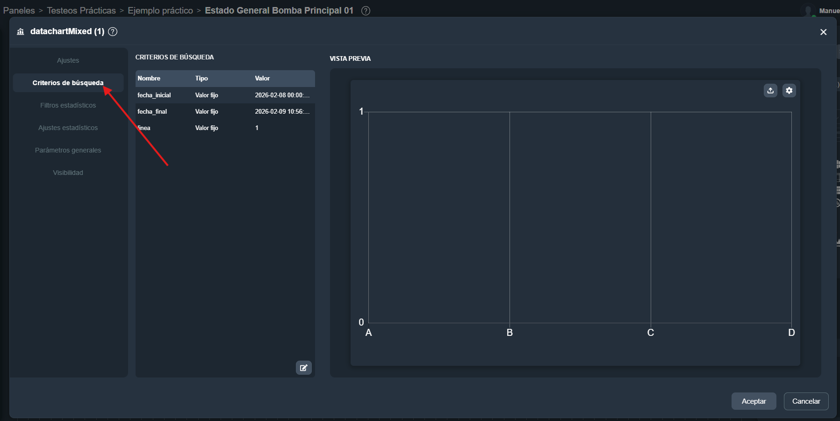Click the help icon beside datachartMixed (1)
Screen dimensions: 840x421
coord(113,31)
